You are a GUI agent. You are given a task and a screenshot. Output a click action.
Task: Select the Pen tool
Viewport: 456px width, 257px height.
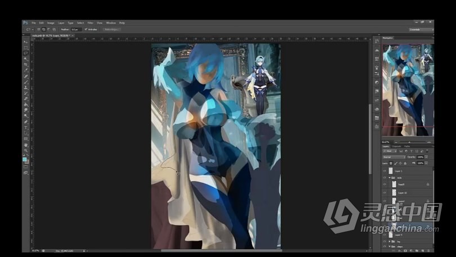(x=25, y=122)
